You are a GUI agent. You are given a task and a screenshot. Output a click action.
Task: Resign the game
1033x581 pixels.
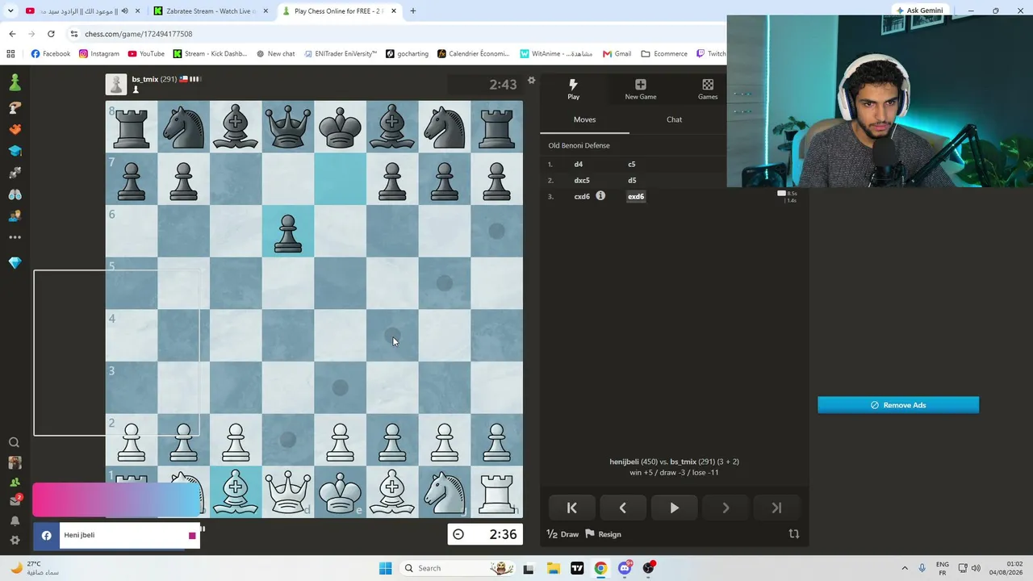tap(603, 534)
